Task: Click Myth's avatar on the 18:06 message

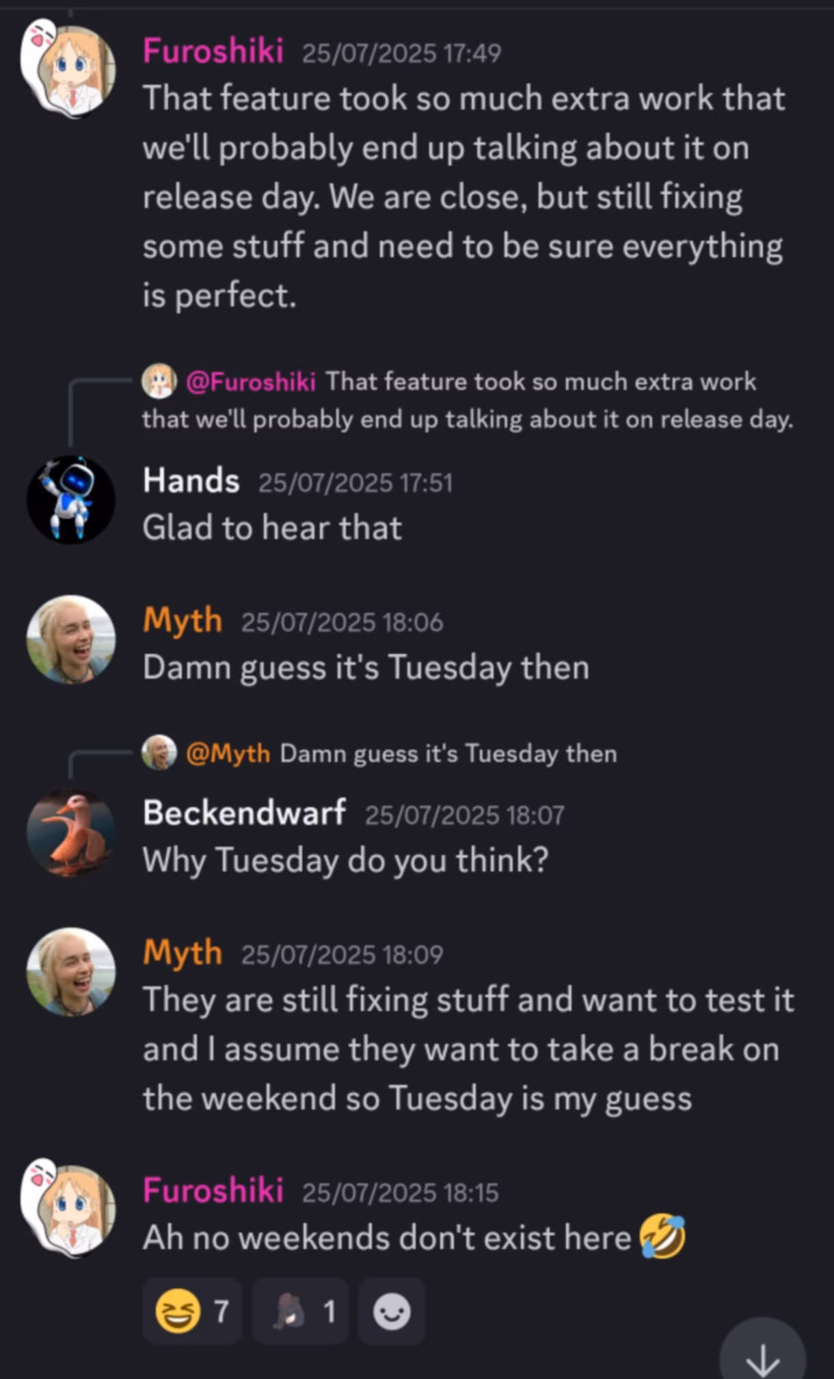Action: [x=70, y=640]
